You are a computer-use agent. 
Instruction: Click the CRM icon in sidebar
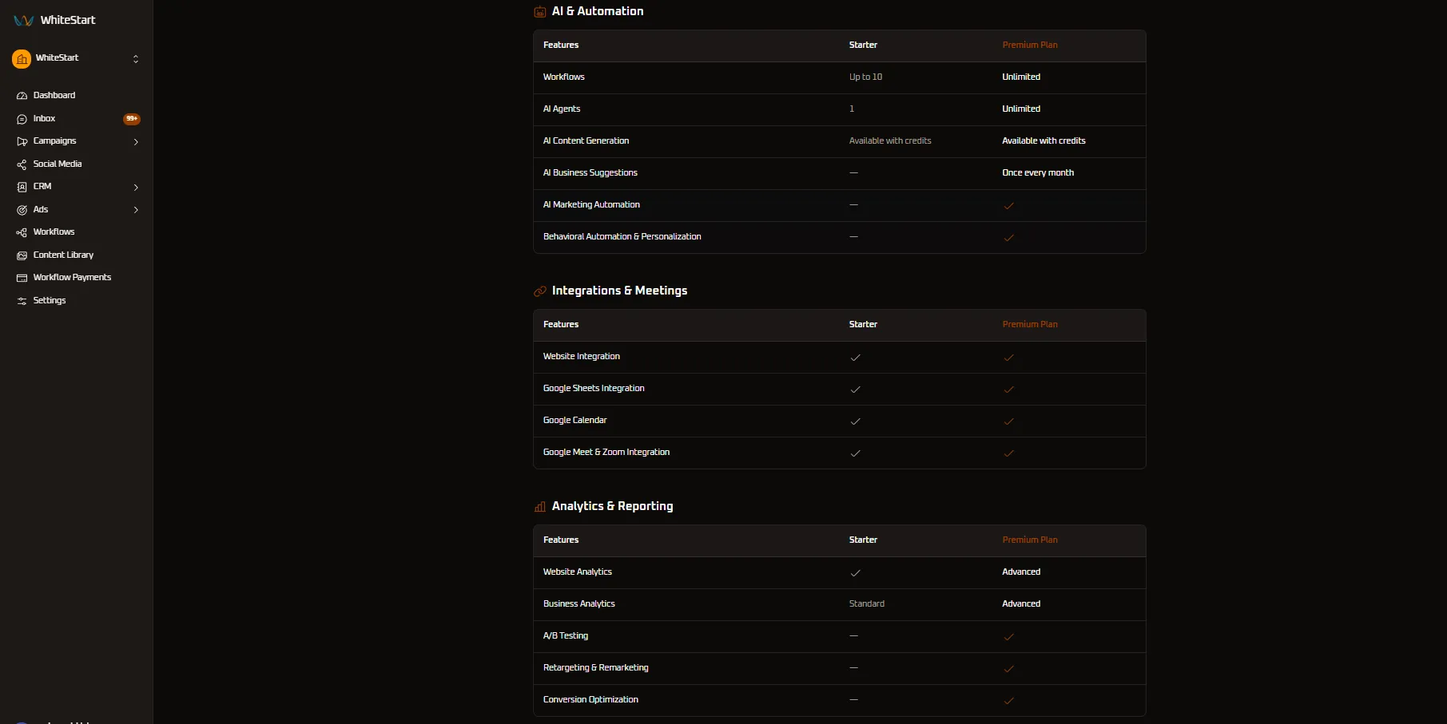pyautogui.click(x=22, y=187)
